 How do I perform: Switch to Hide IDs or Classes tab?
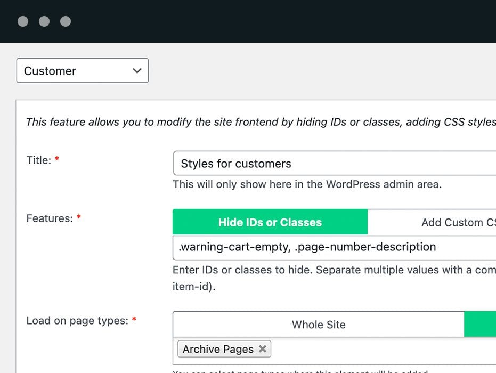click(x=270, y=222)
